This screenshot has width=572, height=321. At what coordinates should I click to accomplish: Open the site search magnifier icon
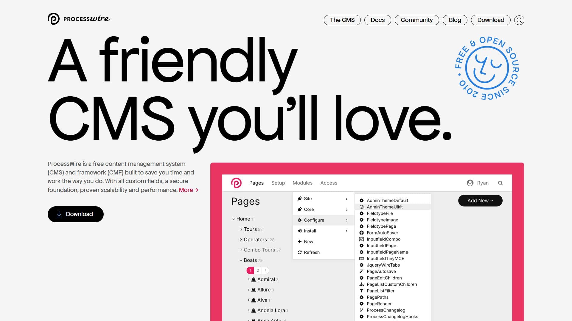point(519,20)
